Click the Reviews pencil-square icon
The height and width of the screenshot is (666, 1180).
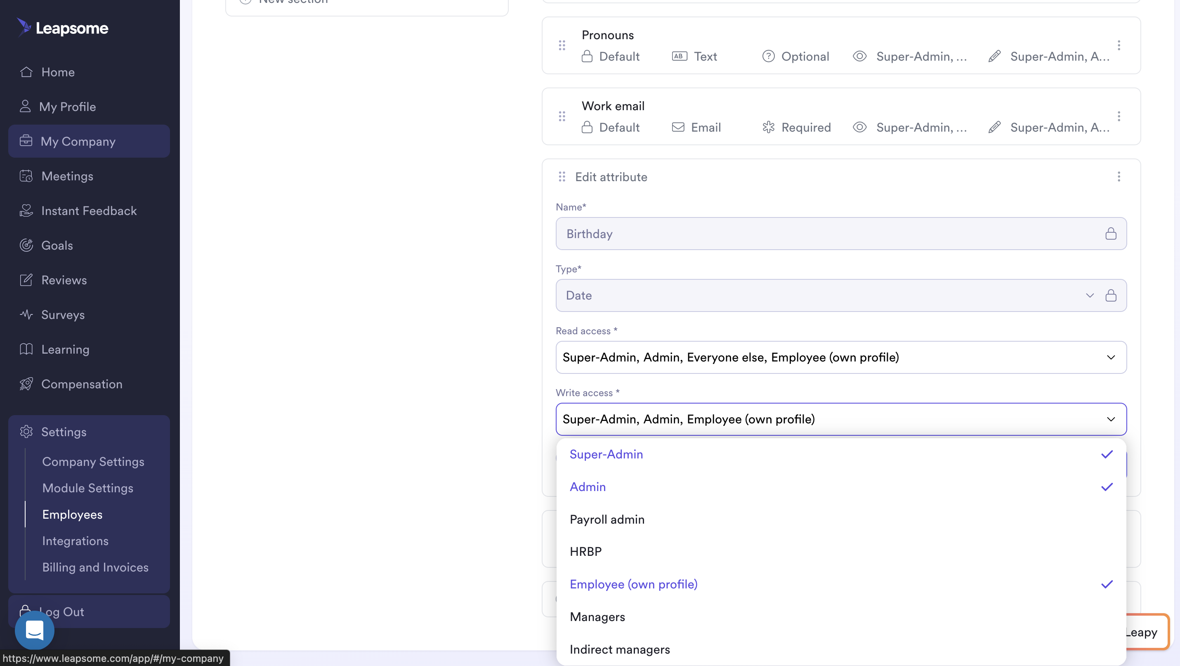coord(26,280)
